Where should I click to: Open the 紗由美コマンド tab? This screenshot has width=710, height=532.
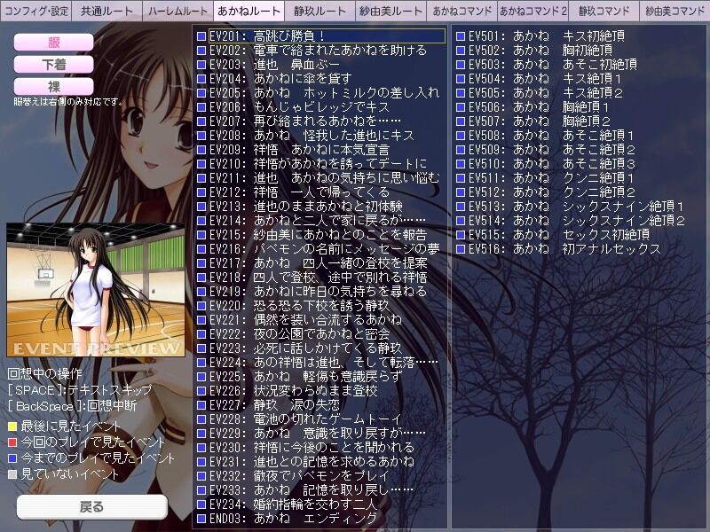674,11
